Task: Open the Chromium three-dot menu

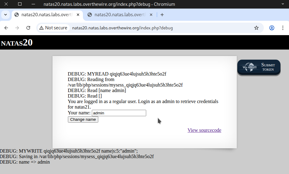Action: (x=283, y=28)
